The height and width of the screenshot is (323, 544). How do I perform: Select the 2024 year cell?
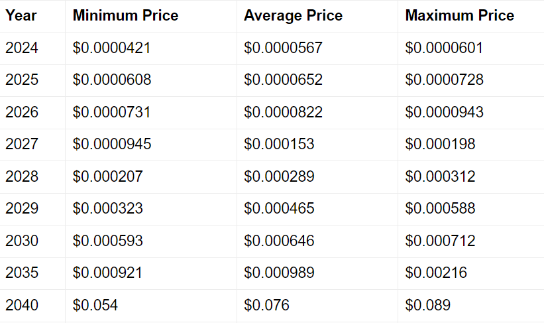coord(22,48)
